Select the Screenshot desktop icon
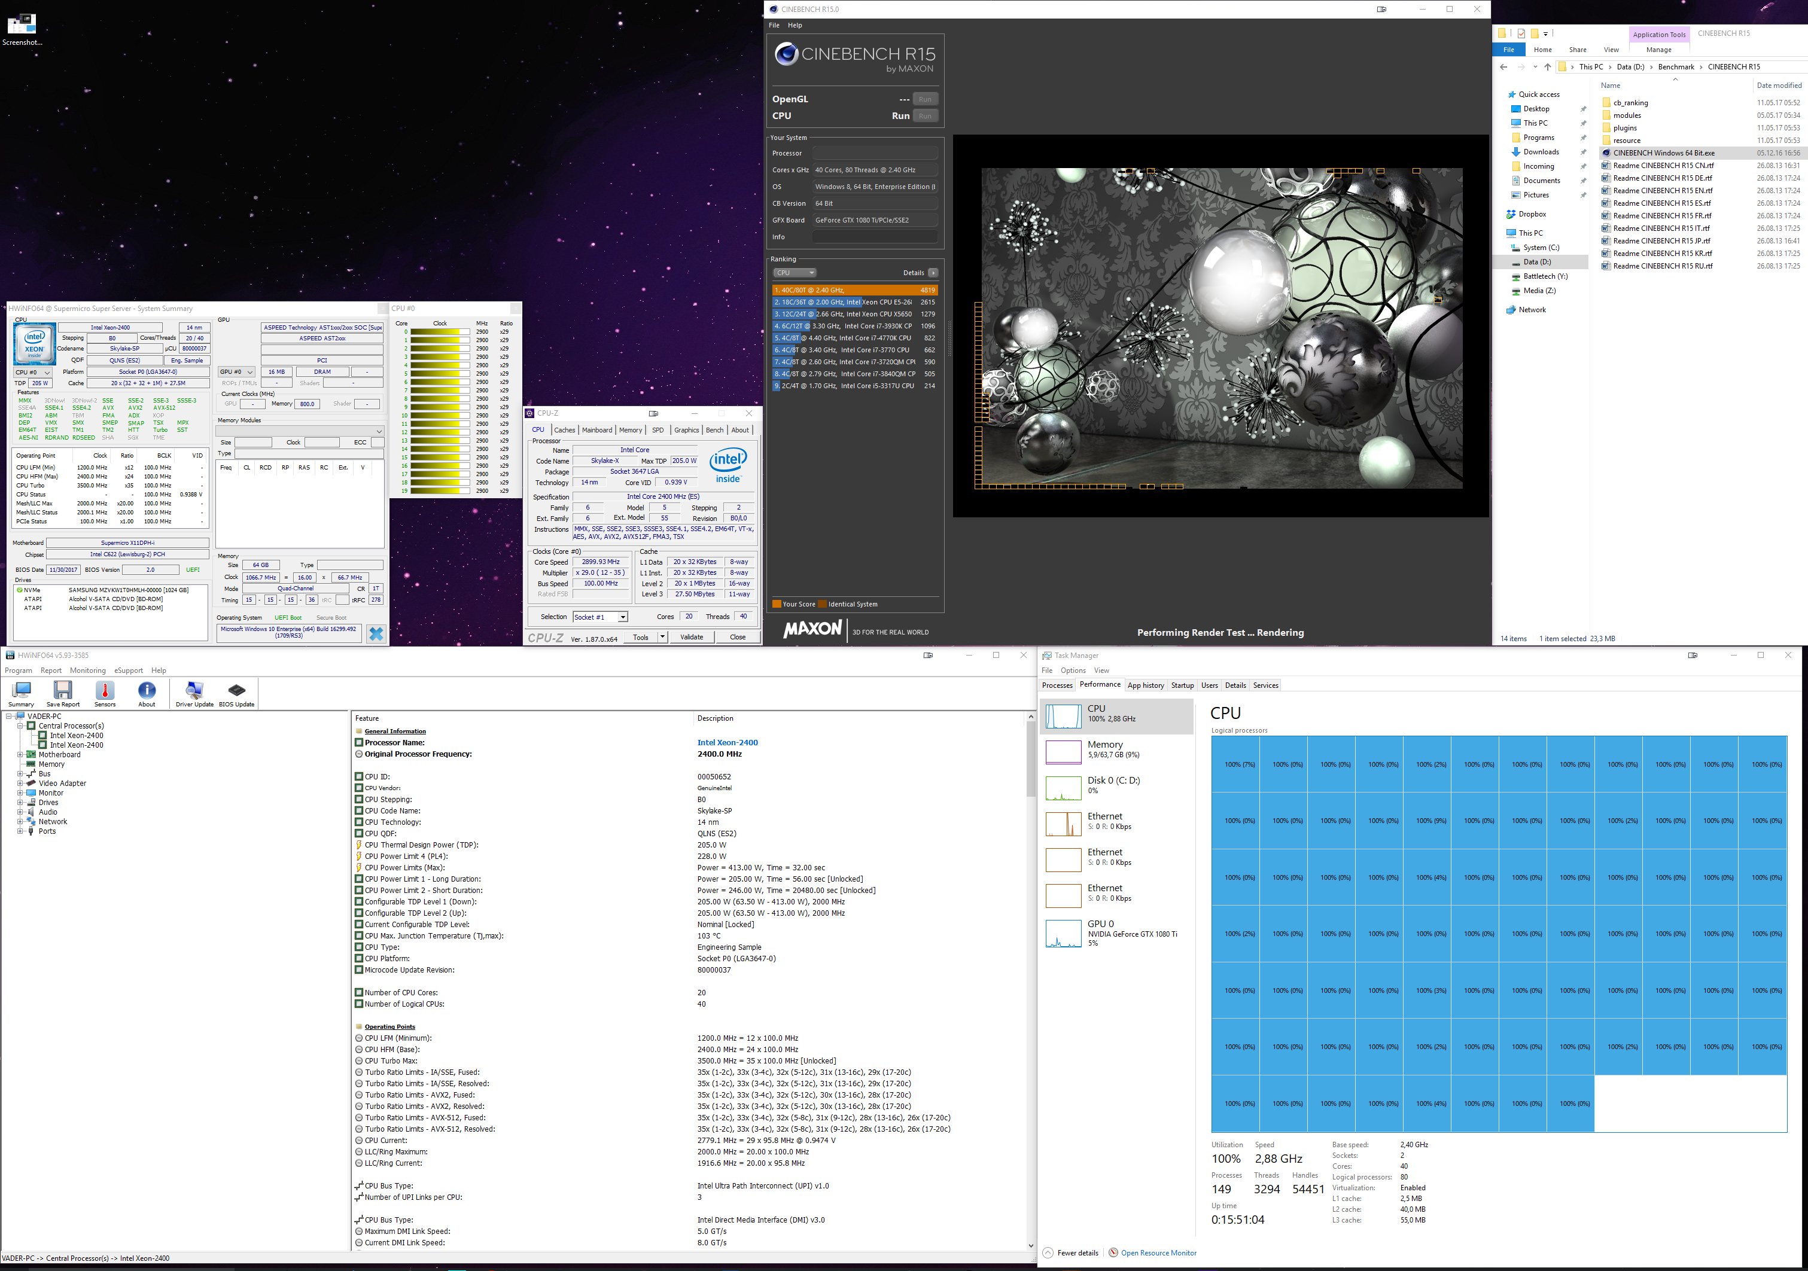Image resolution: width=1808 pixels, height=1271 pixels. point(22,30)
